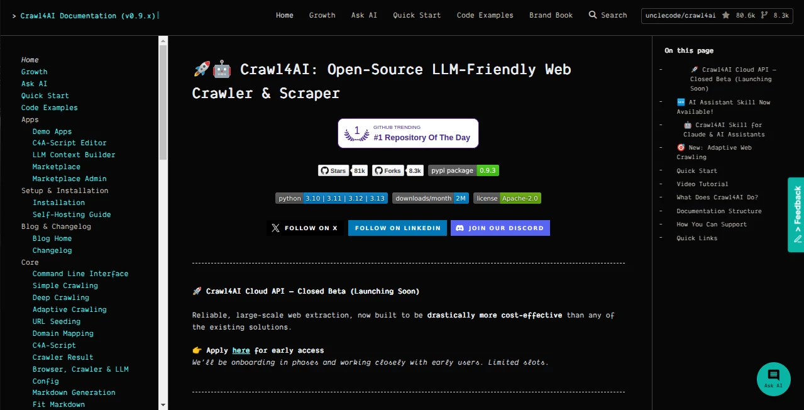Jump to Quick Links in On this page
Image resolution: width=804 pixels, height=410 pixels.
click(x=697, y=238)
